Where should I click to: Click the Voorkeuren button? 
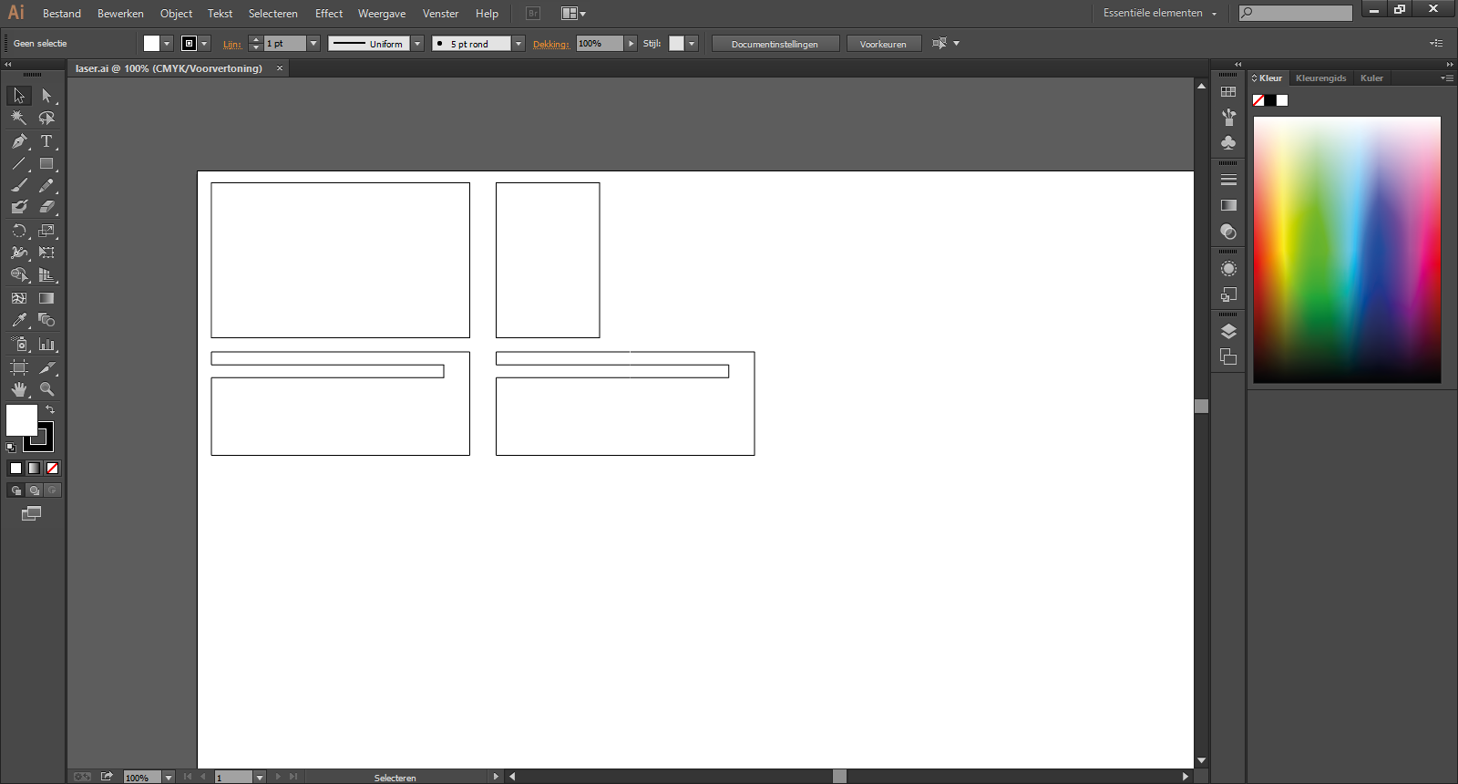coord(883,44)
